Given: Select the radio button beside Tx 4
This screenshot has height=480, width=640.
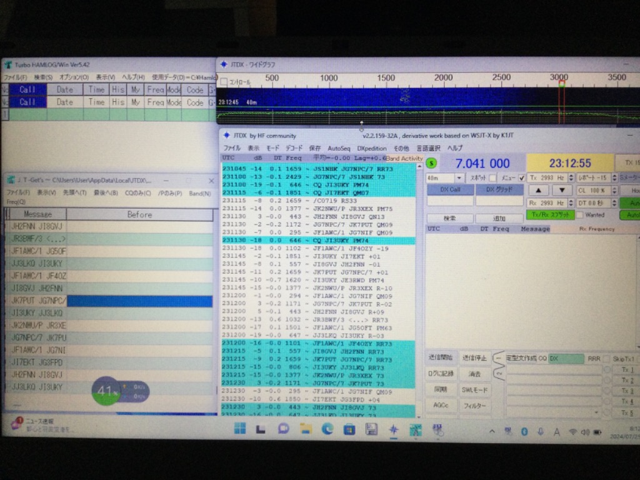Looking at the screenshot, I should 607,402.
